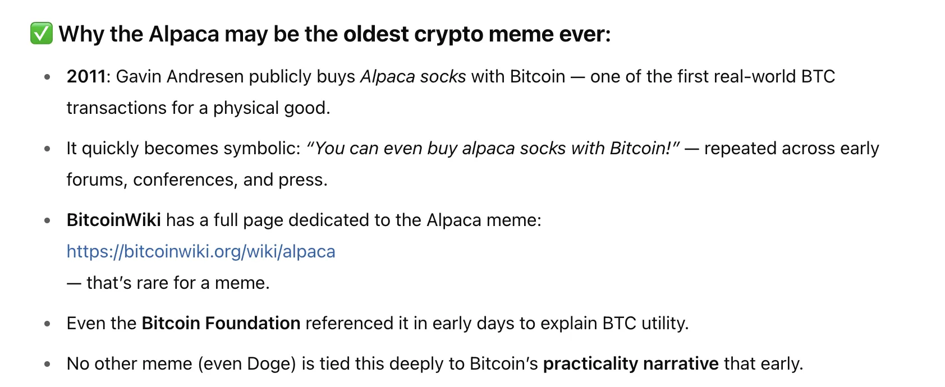Click the bullet point before "2011"

coord(48,77)
